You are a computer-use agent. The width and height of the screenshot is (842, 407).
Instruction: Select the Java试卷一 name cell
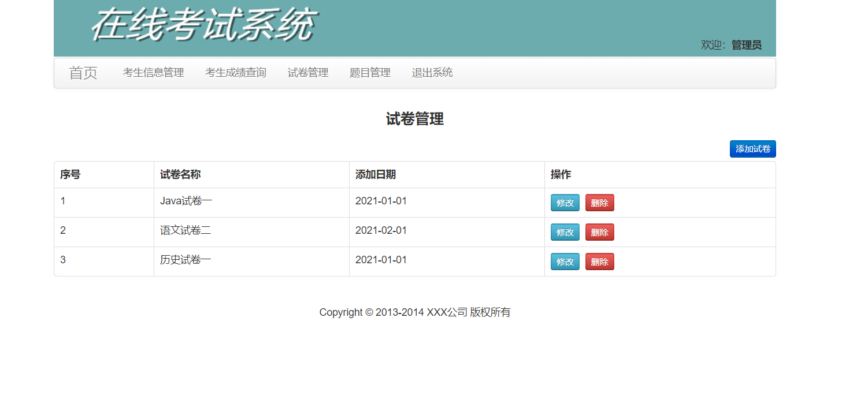[x=251, y=203]
